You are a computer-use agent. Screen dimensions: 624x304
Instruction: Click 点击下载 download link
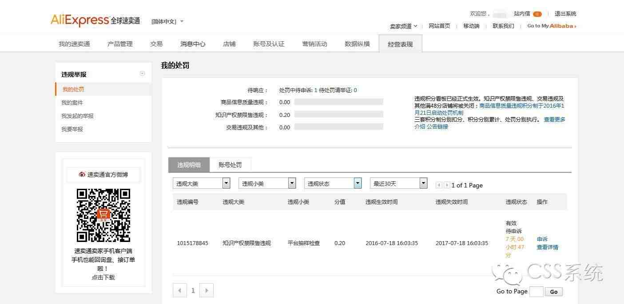click(x=103, y=277)
